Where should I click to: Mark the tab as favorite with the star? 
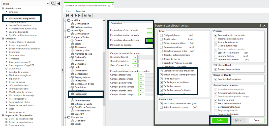pyautogui.click(x=109, y=6)
